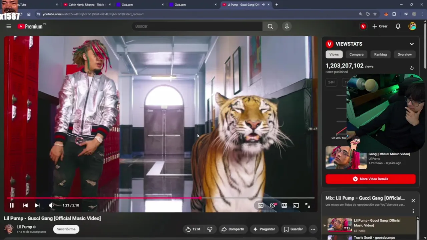Click the address bar URL

click(x=93, y=14)
